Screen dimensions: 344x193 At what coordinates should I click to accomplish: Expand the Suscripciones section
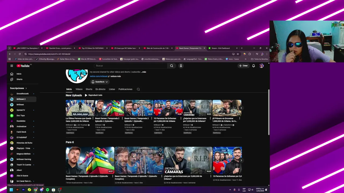click(18, 88)
